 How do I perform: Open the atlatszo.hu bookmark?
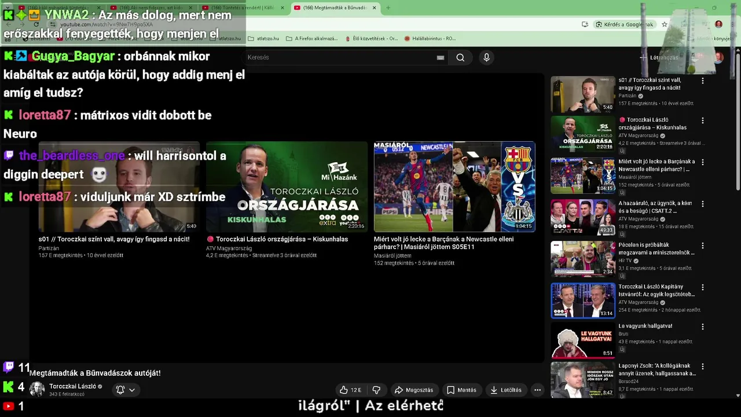[263, 39]
